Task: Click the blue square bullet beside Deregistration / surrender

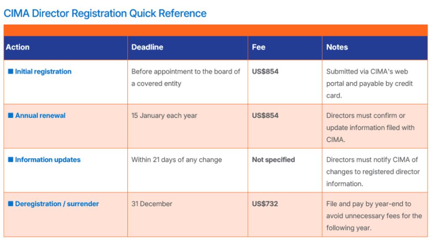Action: pos(11,204)
